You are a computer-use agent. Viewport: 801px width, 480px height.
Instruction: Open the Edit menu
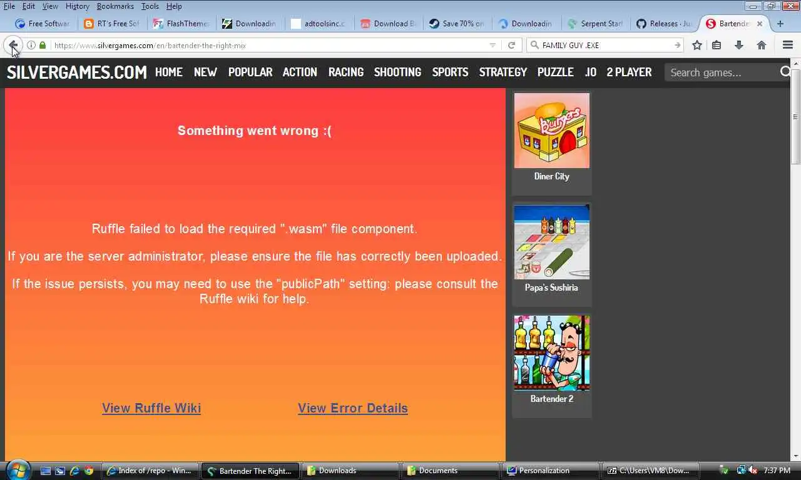click(29, 6)
